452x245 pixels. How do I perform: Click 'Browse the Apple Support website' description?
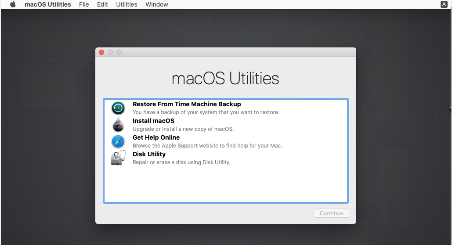[207, 146]
